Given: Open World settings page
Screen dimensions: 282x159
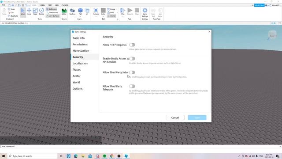Looking at the screenshot, I should [76, 82].
